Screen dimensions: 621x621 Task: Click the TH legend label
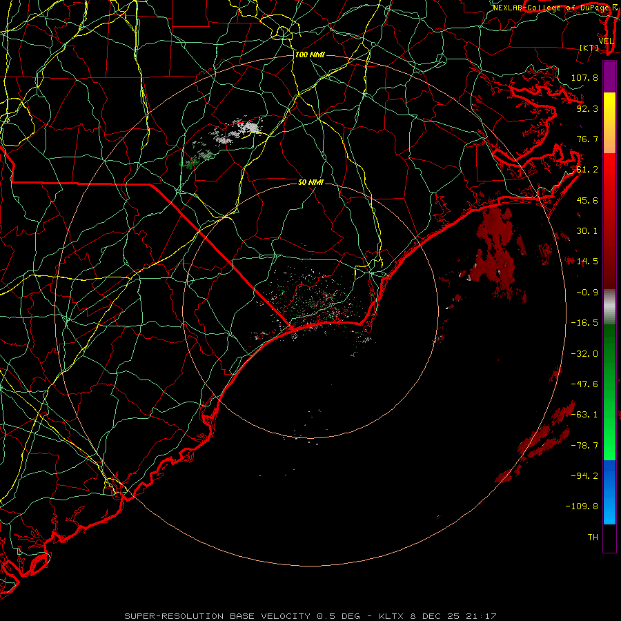pyautogui.click(x=593, y=538)
